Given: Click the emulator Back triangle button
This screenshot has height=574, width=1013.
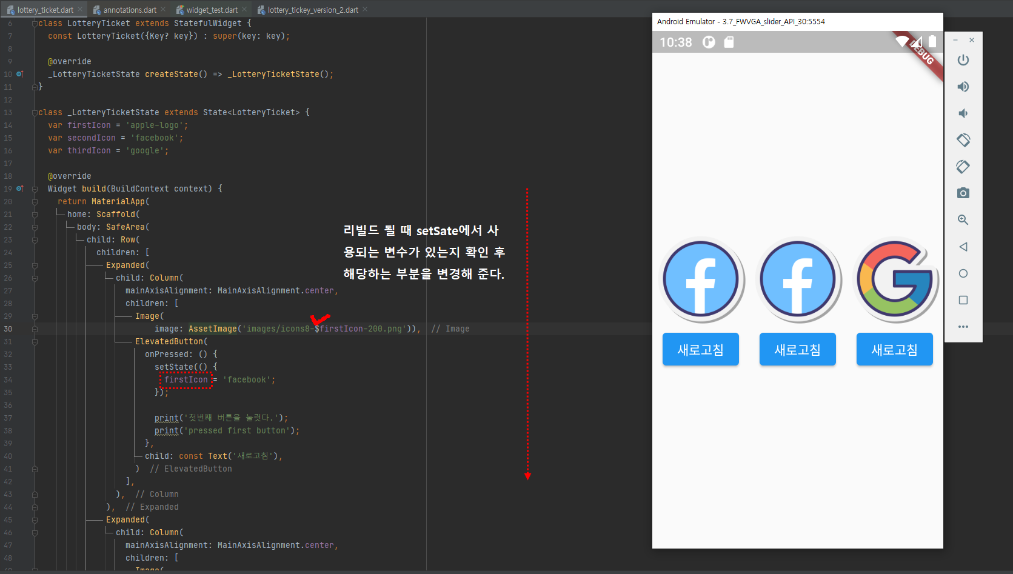Looking at the screenshot, I should (963, 247).
